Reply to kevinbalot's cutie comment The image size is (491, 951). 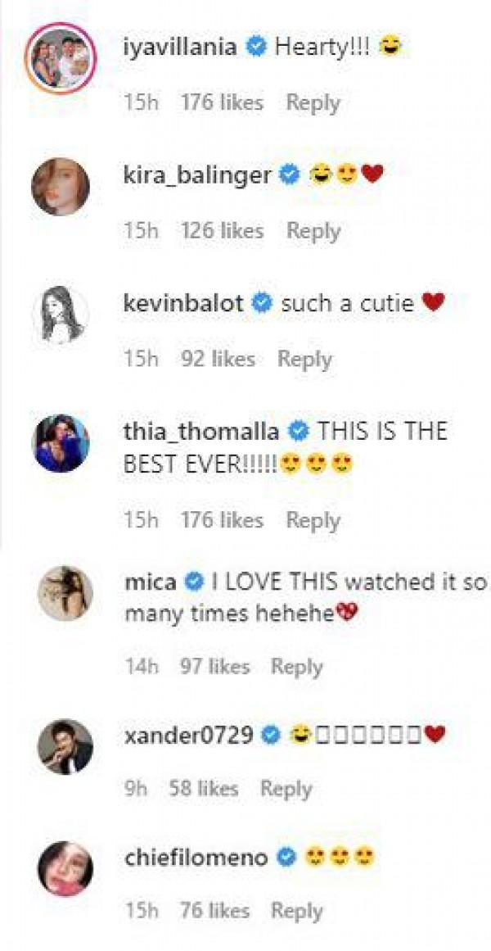(304, 359)
